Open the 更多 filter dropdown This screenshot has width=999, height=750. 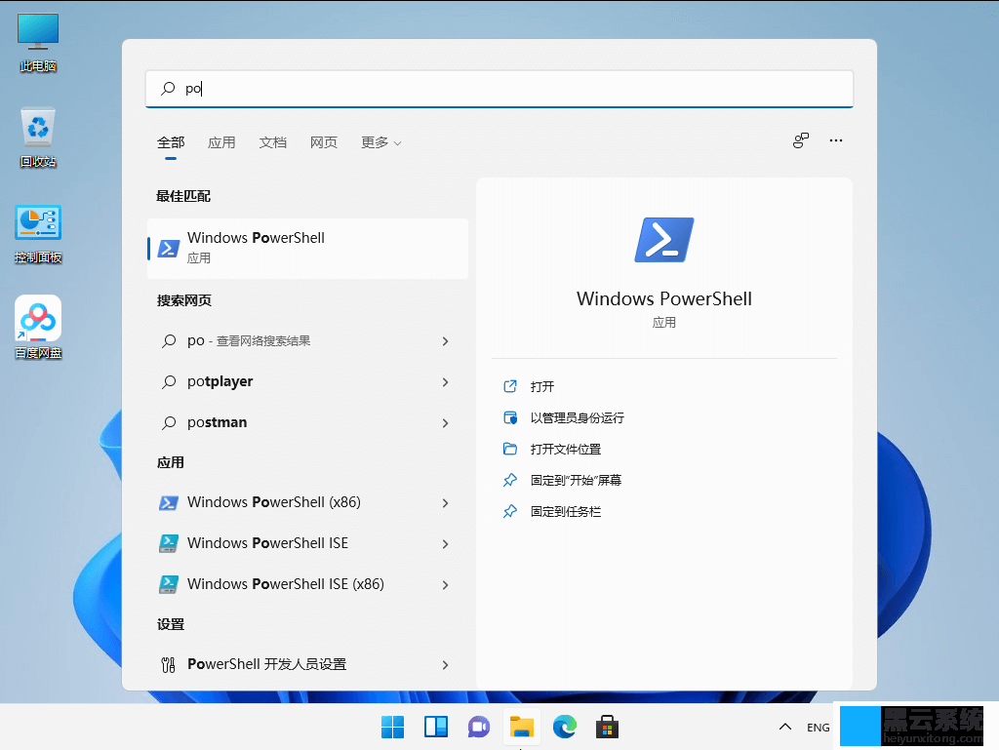coord(380,142)
